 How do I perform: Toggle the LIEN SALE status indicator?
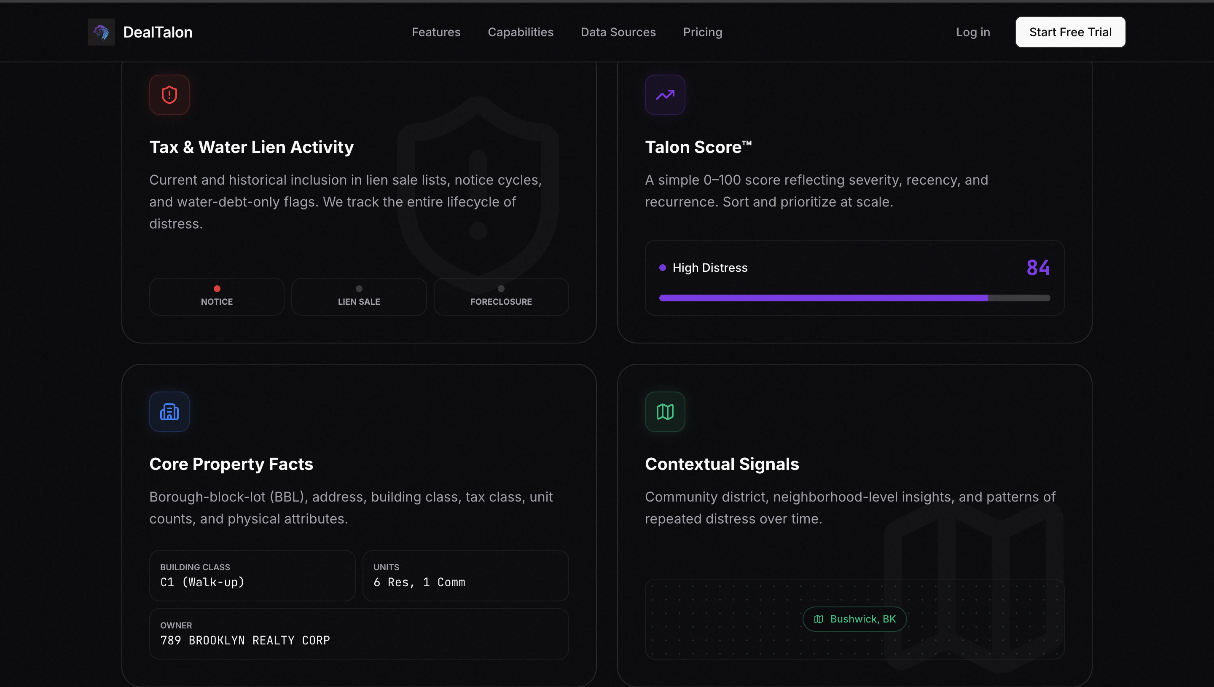click(359, 296)
